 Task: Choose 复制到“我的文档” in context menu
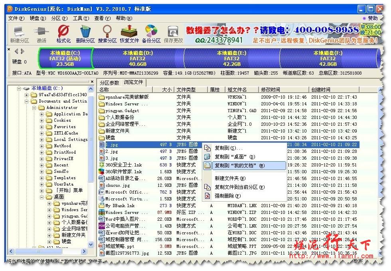244,166
